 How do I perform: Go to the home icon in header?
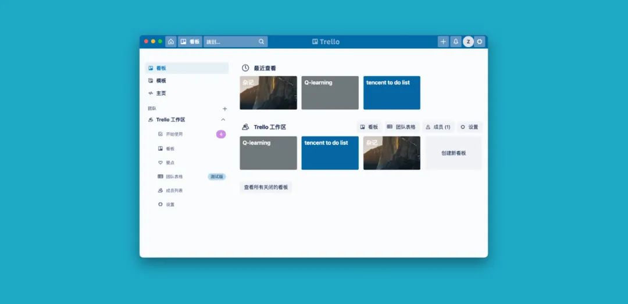click(x=171, y=42)
